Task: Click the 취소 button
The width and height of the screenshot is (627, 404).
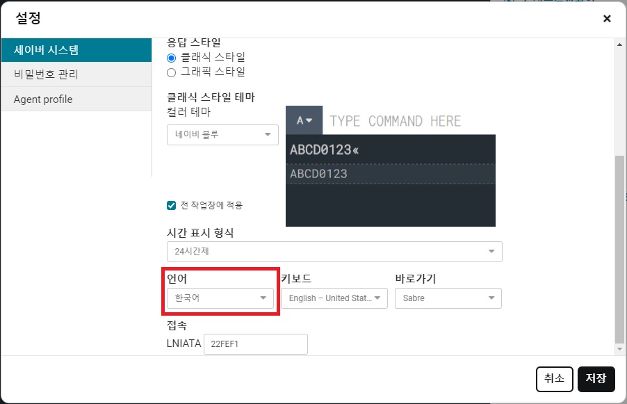Action: [x=554, y=379]
